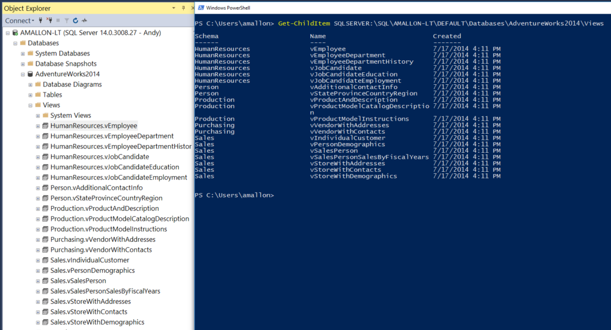Select HumanResources.vJobCandidateEducation in the tree

click(x=115, y=167)
